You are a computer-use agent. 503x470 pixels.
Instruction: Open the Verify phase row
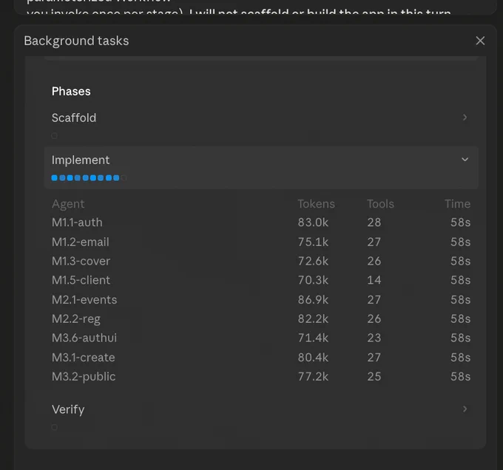pyautogui.click(x=261, y=416)
